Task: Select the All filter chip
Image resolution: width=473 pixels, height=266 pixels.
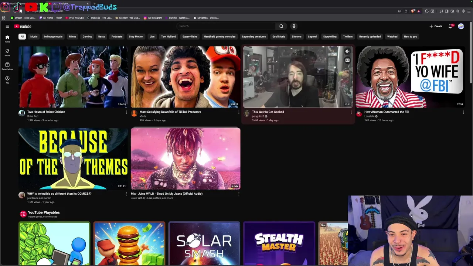Action: [22, 37]
